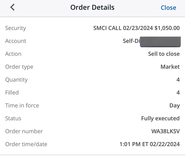Tap the Market order type value
Viewport: 185px width, 157px height.
point(170,67)
